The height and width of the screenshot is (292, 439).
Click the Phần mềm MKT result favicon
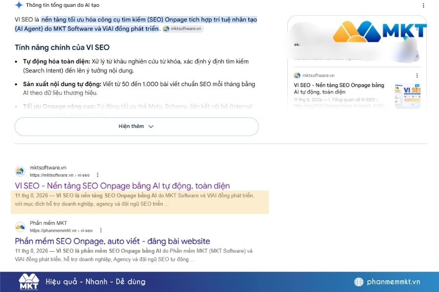[20, 227]
